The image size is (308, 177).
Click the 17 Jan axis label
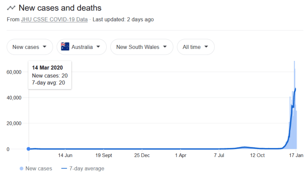tap(296, 155)
